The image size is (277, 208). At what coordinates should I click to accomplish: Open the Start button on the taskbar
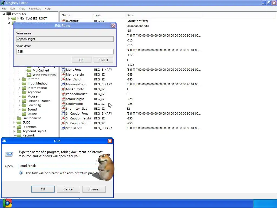coord(7,203)
